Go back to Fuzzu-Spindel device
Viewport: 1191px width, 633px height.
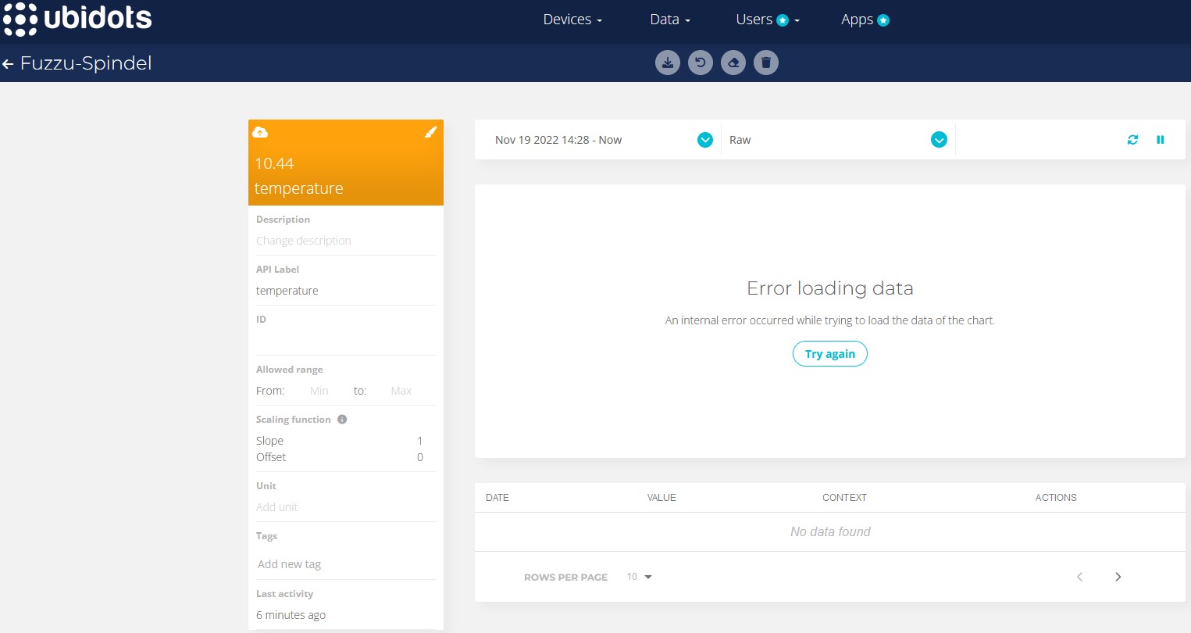pos(9,64)
